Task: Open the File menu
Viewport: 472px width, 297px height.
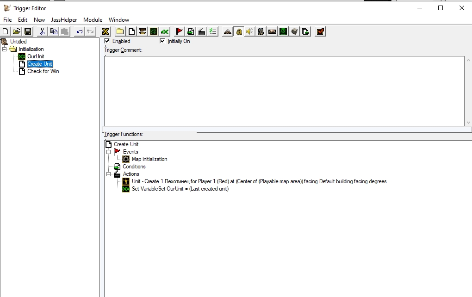Action: point(7,19)
